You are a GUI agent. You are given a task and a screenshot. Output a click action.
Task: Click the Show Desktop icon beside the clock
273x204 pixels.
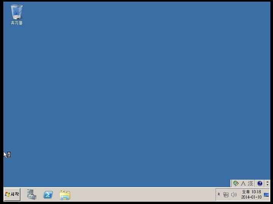[x=266, y=195]
